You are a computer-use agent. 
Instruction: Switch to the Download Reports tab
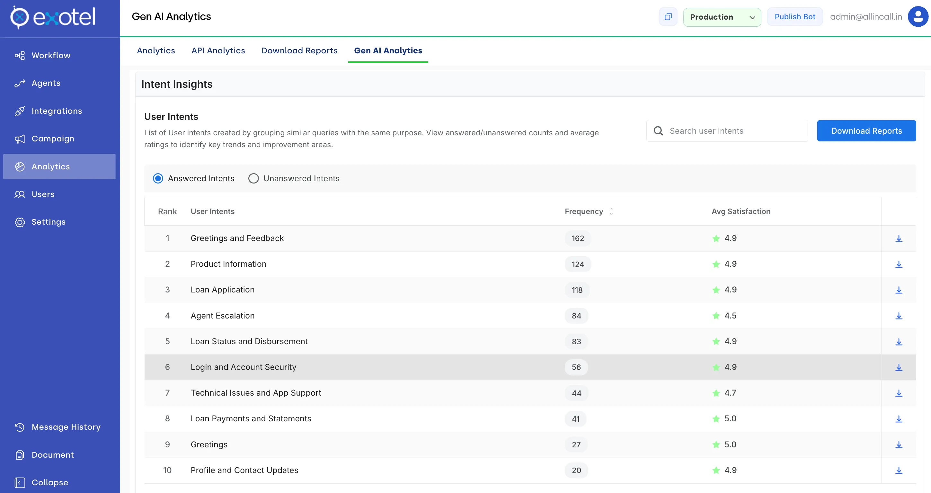tap(300, 50)
